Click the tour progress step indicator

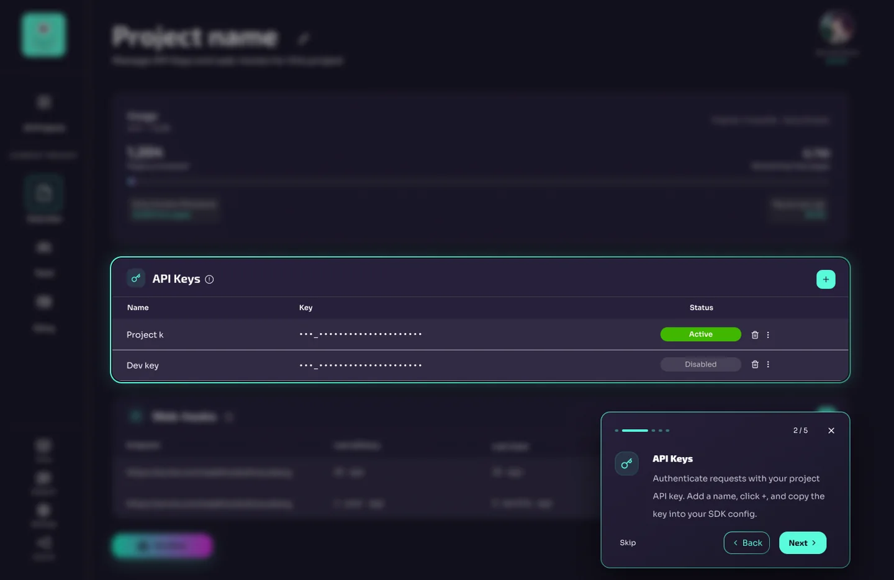click(x=642, y=431)
